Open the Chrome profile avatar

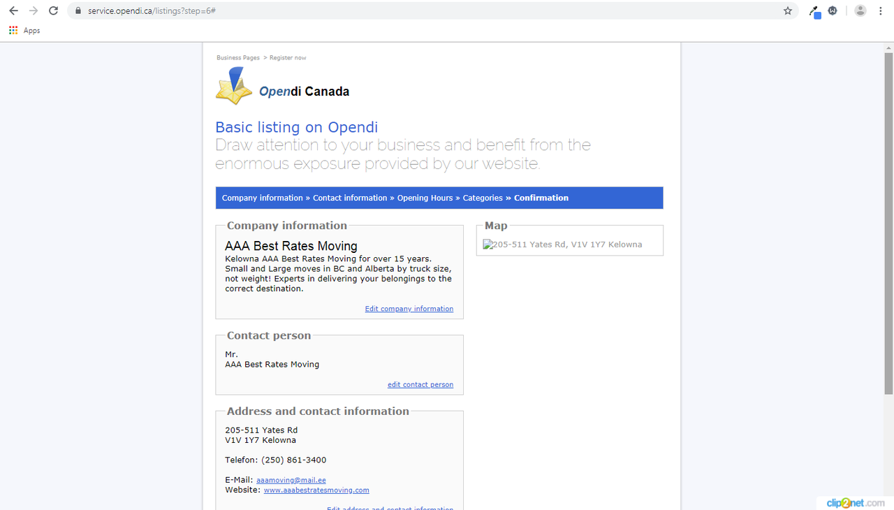[x=860, y=11]
